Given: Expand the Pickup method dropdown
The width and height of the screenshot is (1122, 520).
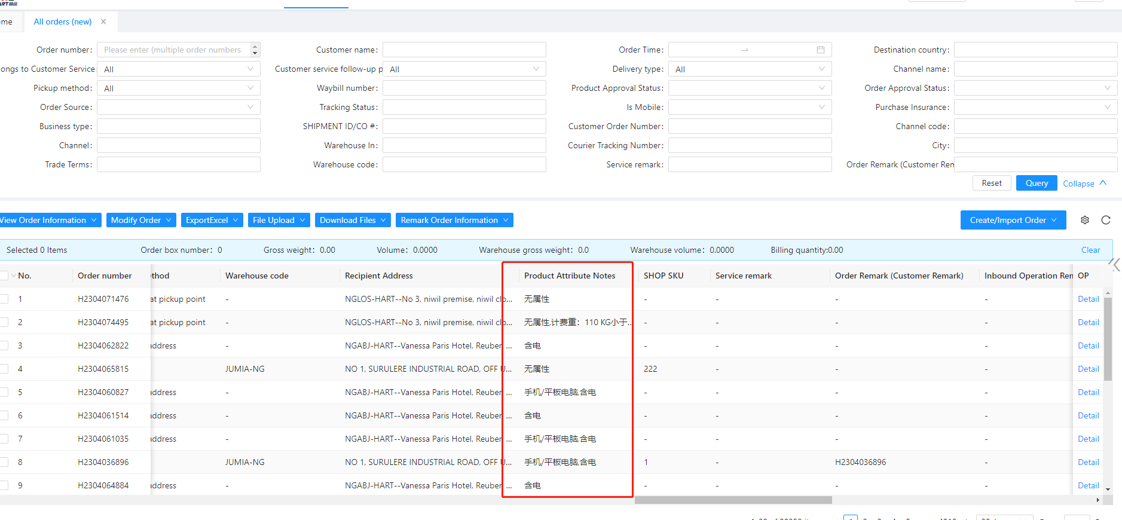Looking at the screenshot, I should click(x=178, y=88).
